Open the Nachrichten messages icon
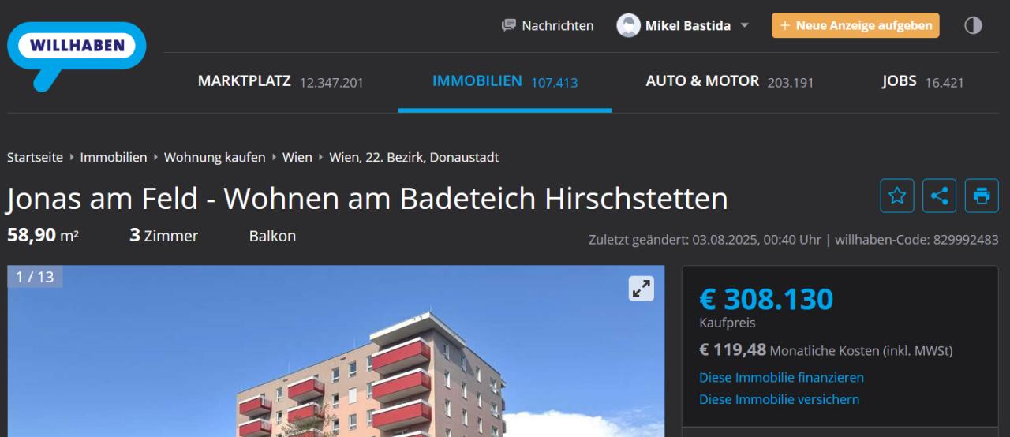Image resolution: width=1010 pixels, height=437 pixels. click(509, 25)
